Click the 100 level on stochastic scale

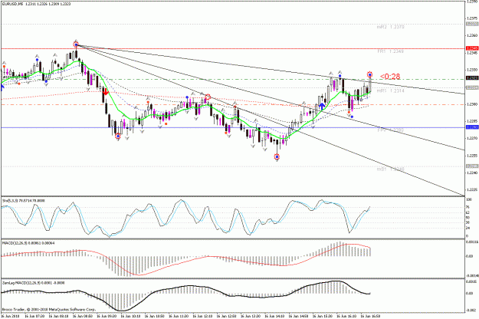pyautogui.click(x=469, y=199)
